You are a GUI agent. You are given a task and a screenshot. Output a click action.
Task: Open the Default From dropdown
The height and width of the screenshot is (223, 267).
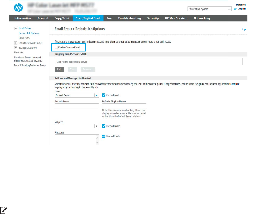pos(96,95)
